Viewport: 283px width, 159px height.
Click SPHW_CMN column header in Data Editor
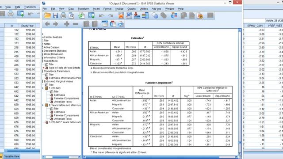tap(255, 26)
